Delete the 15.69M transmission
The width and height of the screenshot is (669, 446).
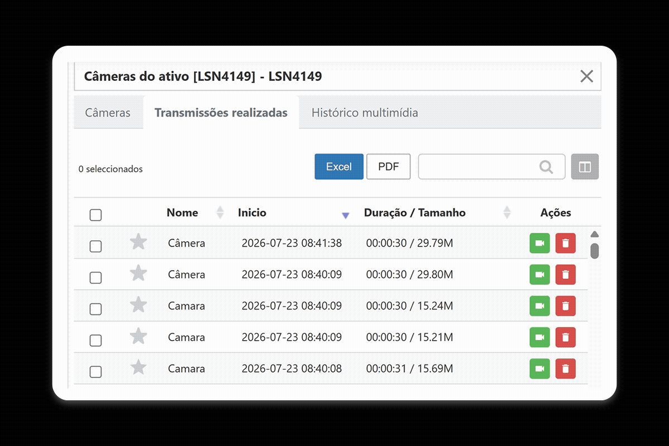pyautogui.click(x=565, y=369)
